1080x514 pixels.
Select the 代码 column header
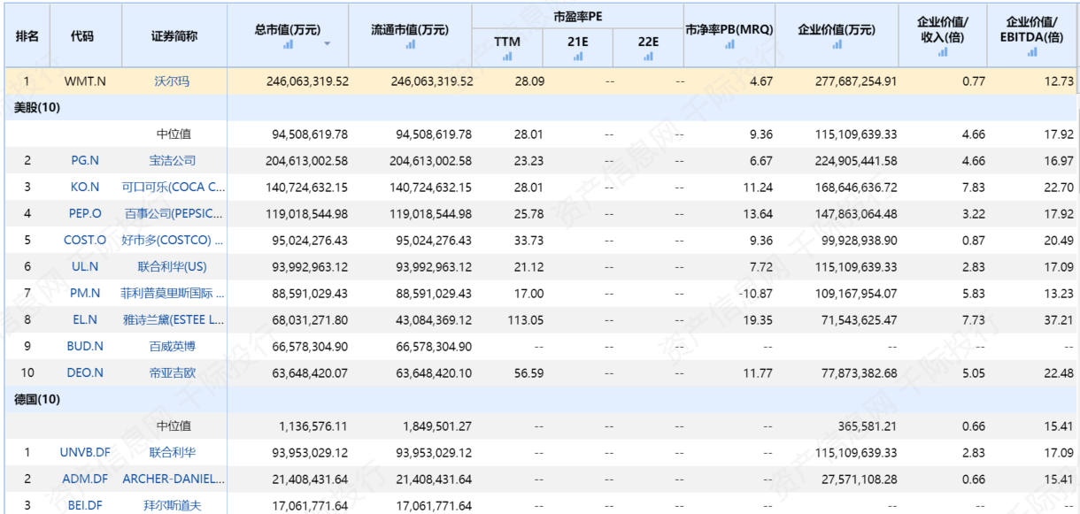[82, 36]
